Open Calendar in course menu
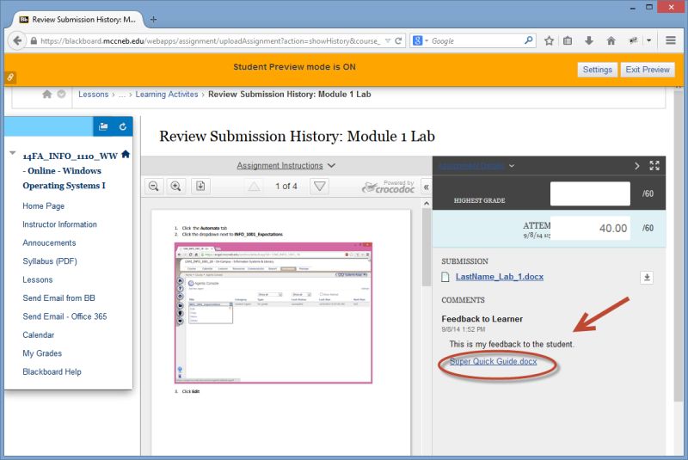688x460 pixels. (38, 334)
